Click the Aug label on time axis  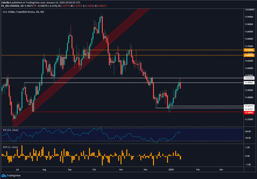(44, 170)
